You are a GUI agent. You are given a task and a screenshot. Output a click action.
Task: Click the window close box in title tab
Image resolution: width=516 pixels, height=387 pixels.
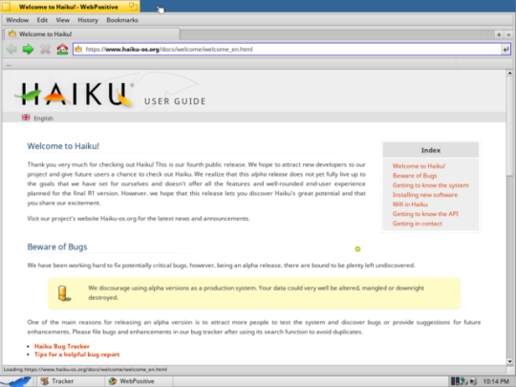click(x=7, y=7)
